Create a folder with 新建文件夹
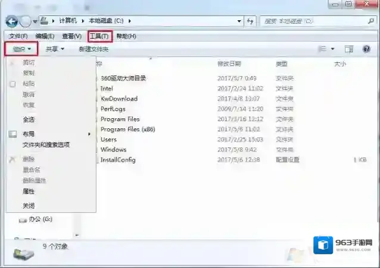The width and height of the screenshot is (380, 268). (x=94, y=49)
